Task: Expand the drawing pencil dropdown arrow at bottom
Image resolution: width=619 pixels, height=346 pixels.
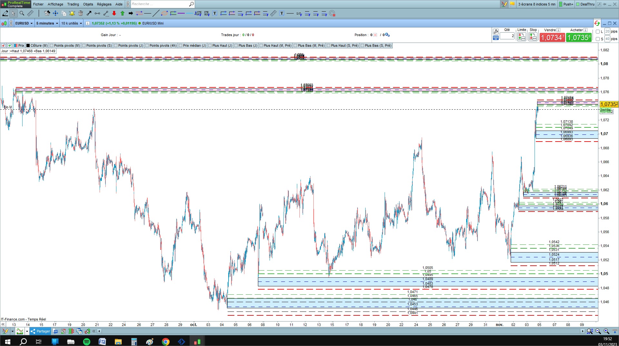Action: (x=12, y=331)
